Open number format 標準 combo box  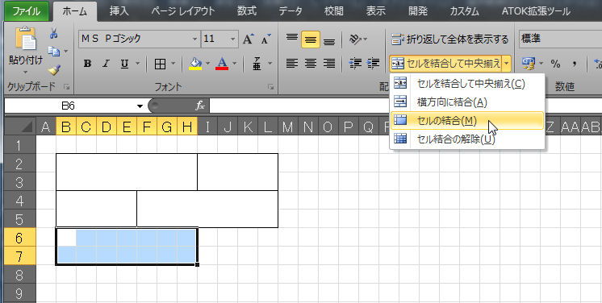pyautogui.click(x=560, y=39)
